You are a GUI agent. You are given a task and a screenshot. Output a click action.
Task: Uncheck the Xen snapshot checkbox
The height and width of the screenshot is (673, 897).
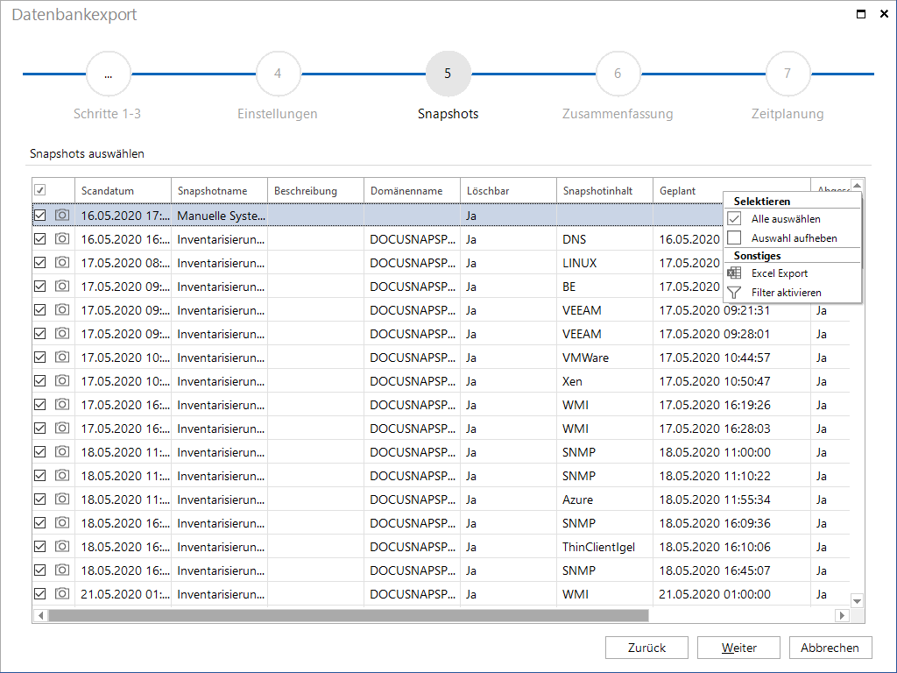(x=40, y=380)
